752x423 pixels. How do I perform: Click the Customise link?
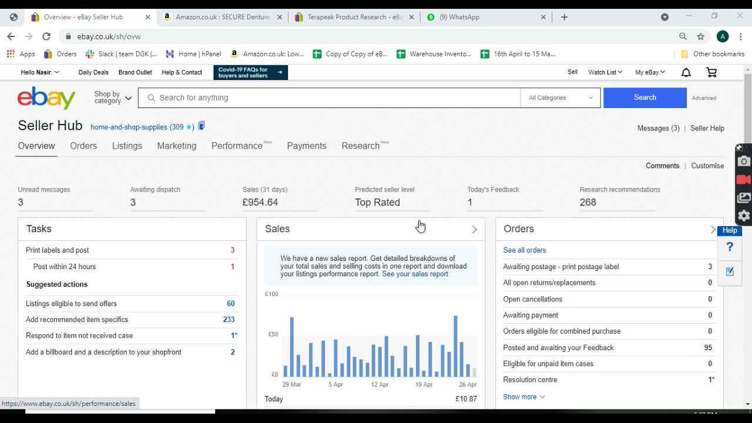tap(707, 166)
